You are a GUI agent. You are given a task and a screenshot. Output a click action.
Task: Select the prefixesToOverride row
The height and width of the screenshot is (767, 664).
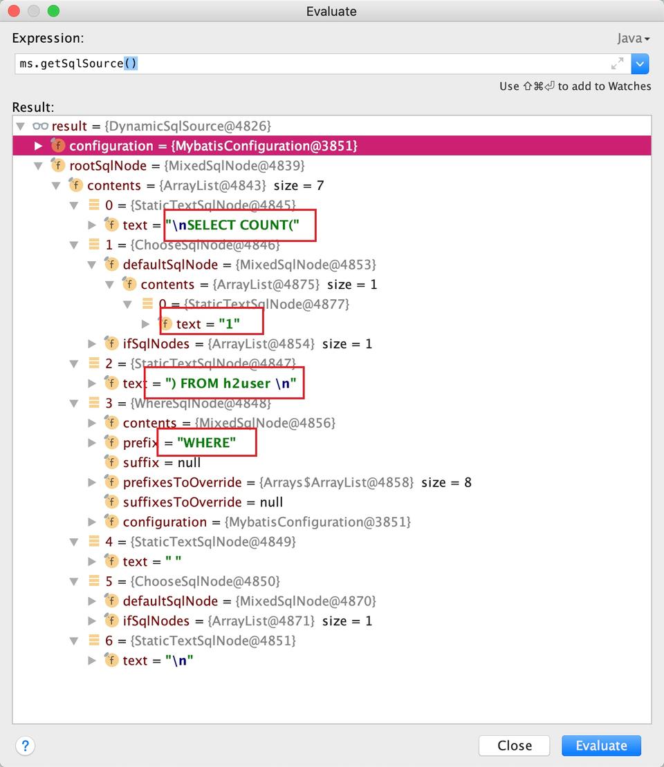pyautogui.click(x=183, y=482)
